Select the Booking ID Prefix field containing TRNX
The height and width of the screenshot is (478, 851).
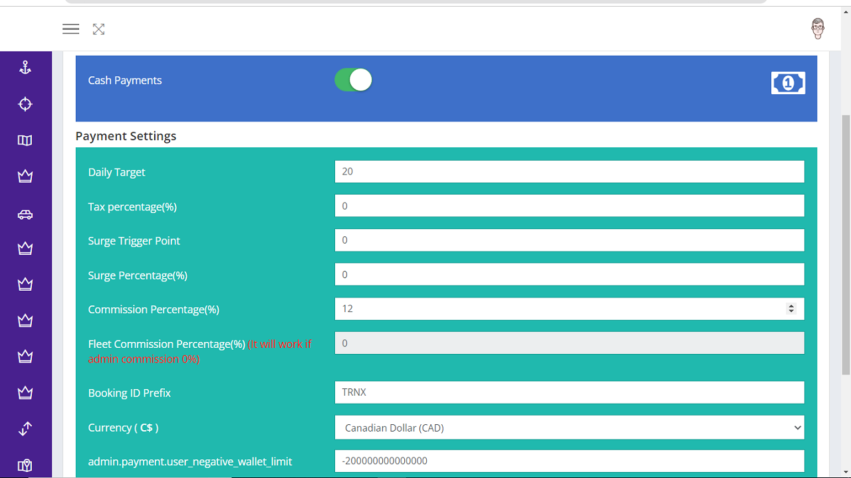[569, 392]
